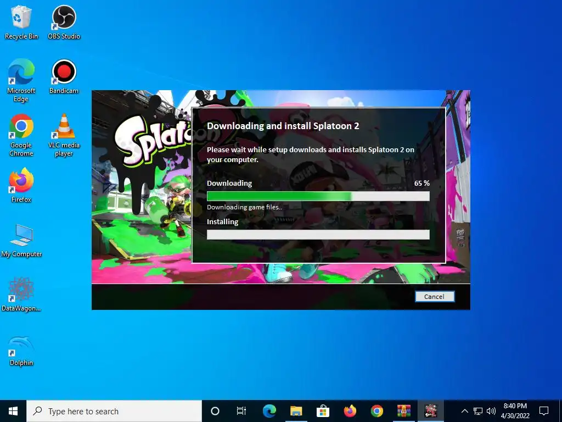This screenshot has width=562, height=422.
Task: Launch Edge from the taskbar
Action: [x=269, y=411]
